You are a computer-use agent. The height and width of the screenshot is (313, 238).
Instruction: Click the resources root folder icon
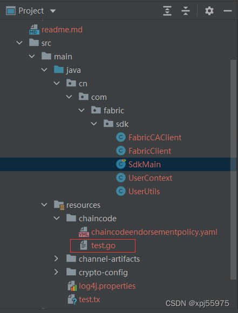(59, 205)
